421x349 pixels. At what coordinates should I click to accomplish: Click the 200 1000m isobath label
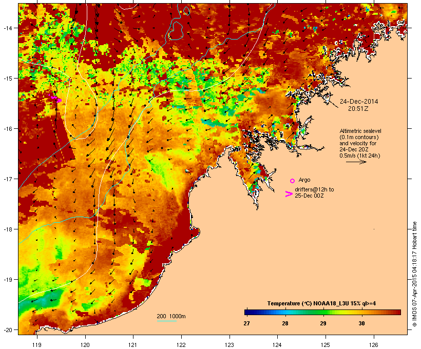(x=171, y=316)
